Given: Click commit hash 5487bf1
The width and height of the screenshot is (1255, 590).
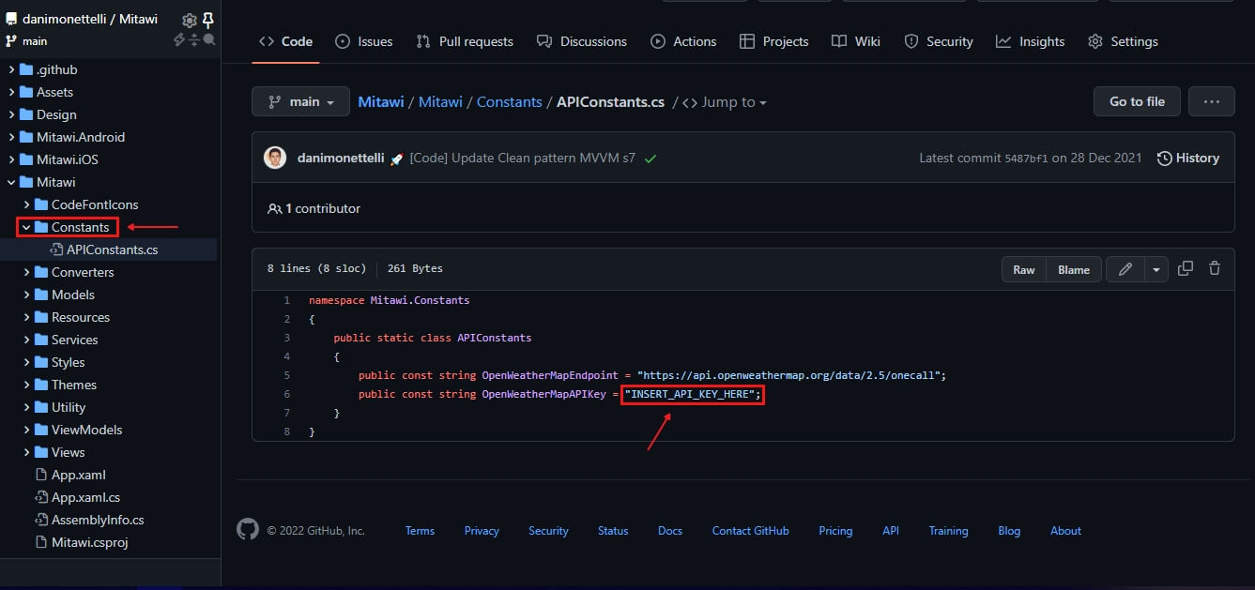Looking at the screenshot, I should (1026, 159).
